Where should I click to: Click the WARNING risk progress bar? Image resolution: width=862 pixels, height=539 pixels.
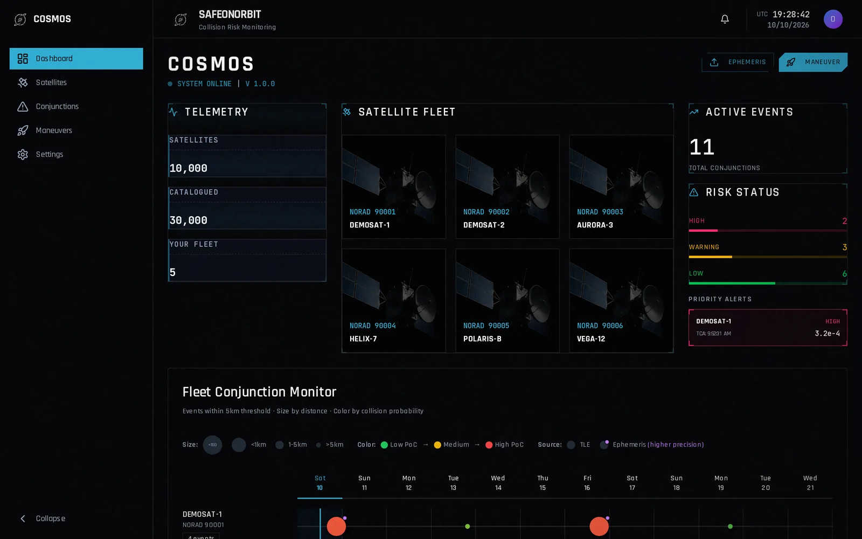coord(768,257)
